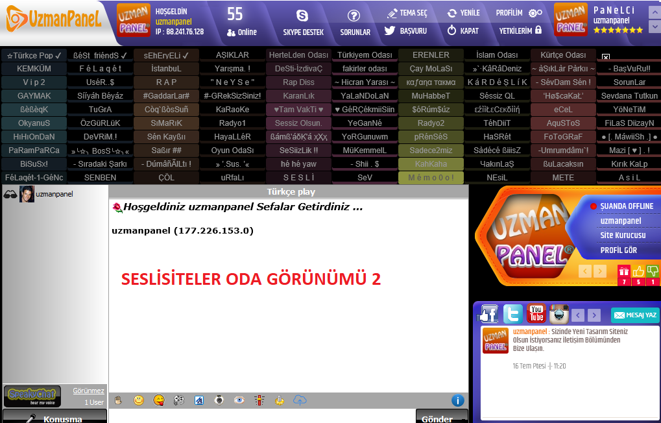Join the ßéSt friéndS room
This screenshot has height=423, width=661.
[100, 55]
